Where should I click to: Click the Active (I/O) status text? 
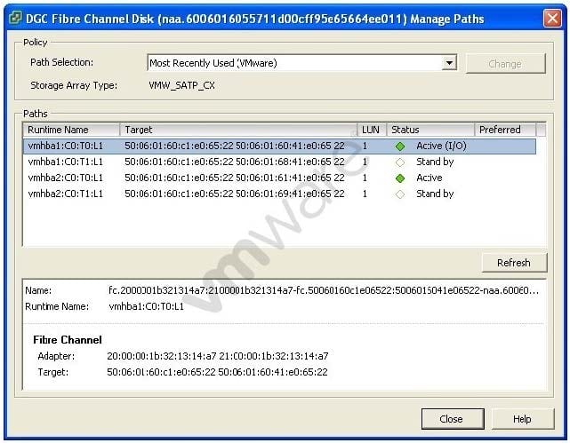point(441,146)
